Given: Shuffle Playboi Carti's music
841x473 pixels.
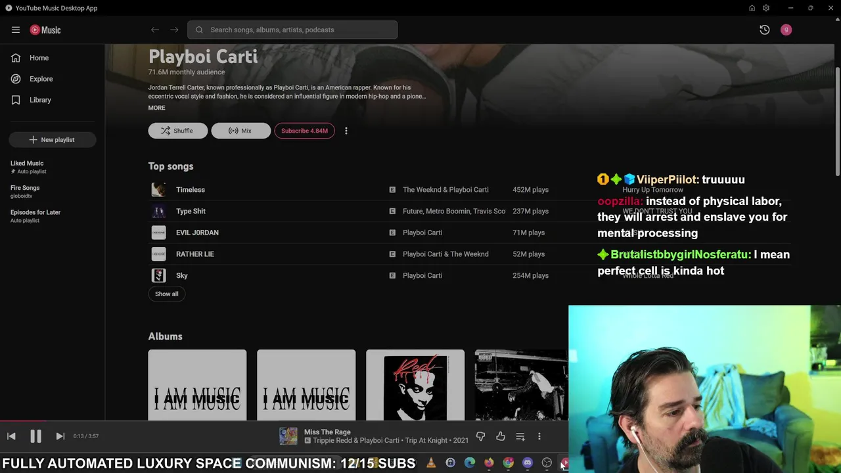Looking at the screenshot, I should pos(178,131).
